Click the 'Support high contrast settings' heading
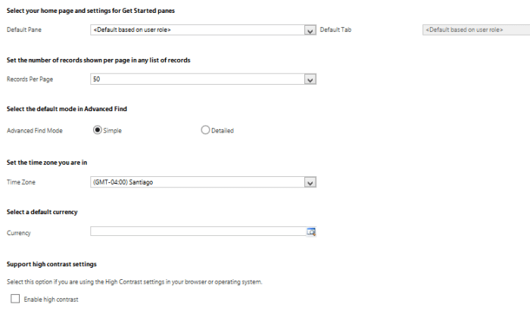Image resolution: width=530 pixels, height=326 pixels. point(51,264)
